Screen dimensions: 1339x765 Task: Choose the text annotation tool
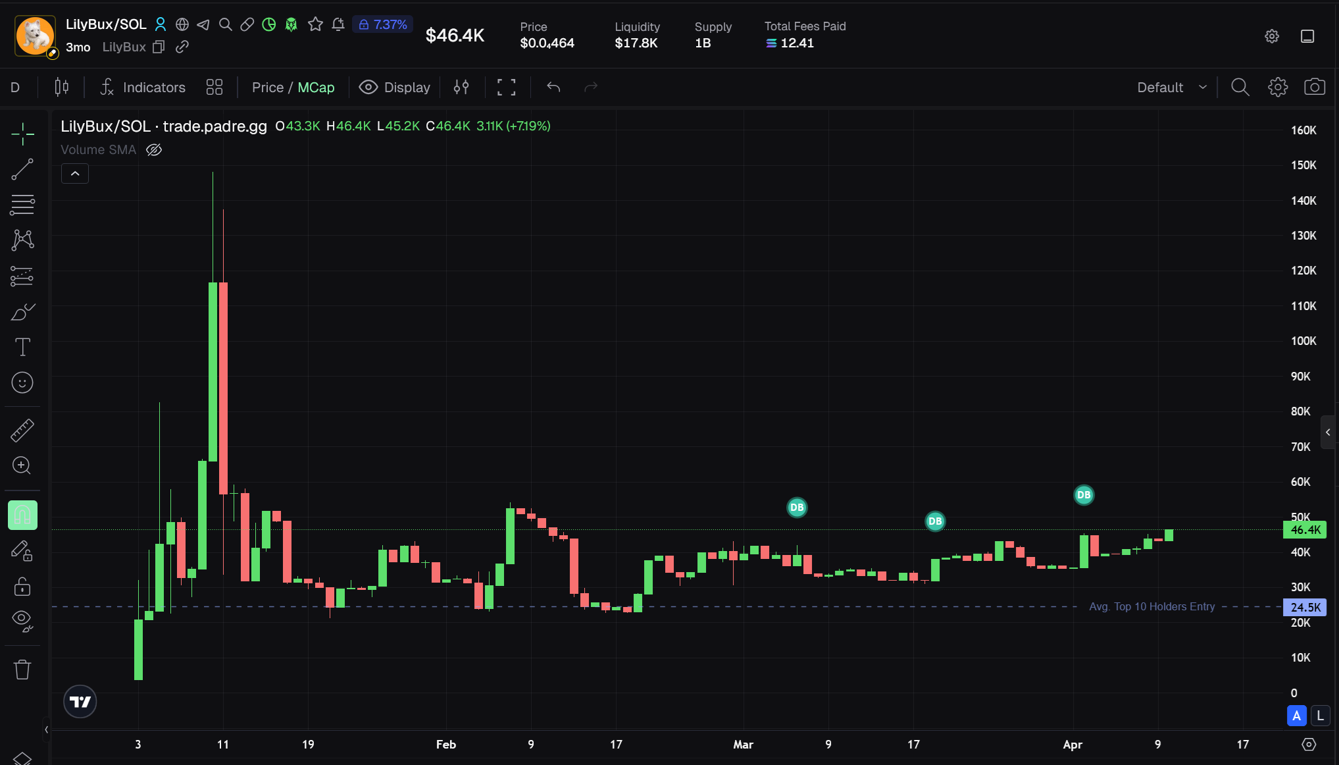[22, 347]
